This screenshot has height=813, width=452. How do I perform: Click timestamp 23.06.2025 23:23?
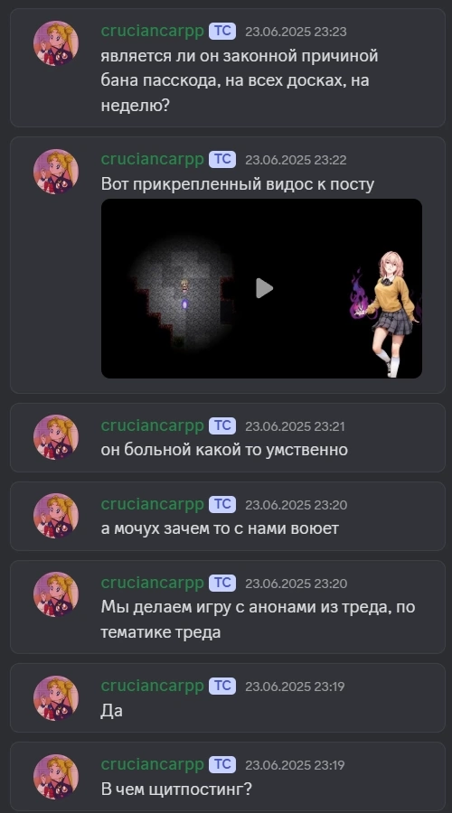click(296, 32)
